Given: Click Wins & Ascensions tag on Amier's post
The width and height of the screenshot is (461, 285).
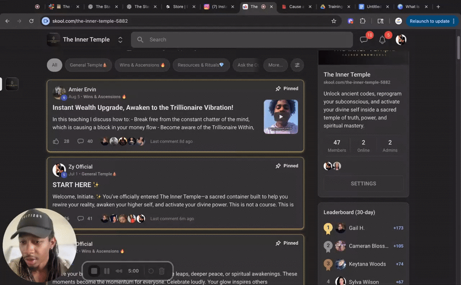Looking at the screenshot, I should pyautogui.click(x=104, y=97).
